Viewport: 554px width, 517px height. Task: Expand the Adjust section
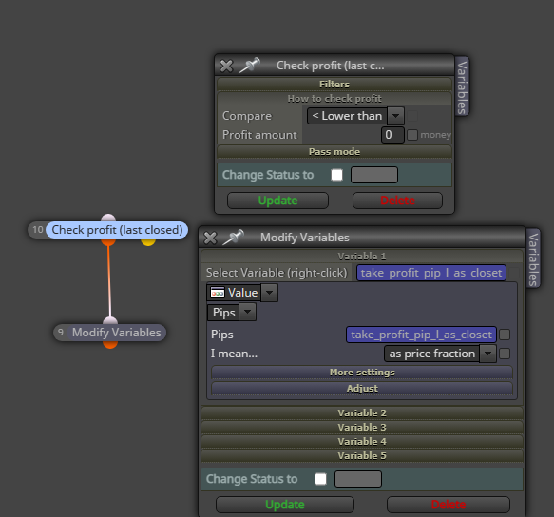coord(362,389)
